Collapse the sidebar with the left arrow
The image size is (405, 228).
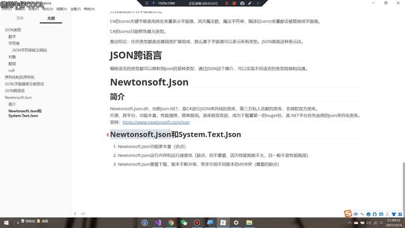[75, 213]
